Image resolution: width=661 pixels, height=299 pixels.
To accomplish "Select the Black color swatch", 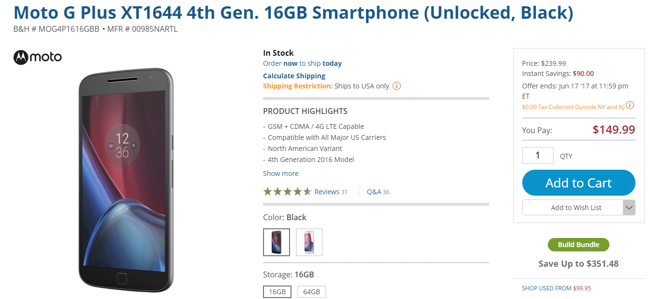I will click(x=277, y=242).
